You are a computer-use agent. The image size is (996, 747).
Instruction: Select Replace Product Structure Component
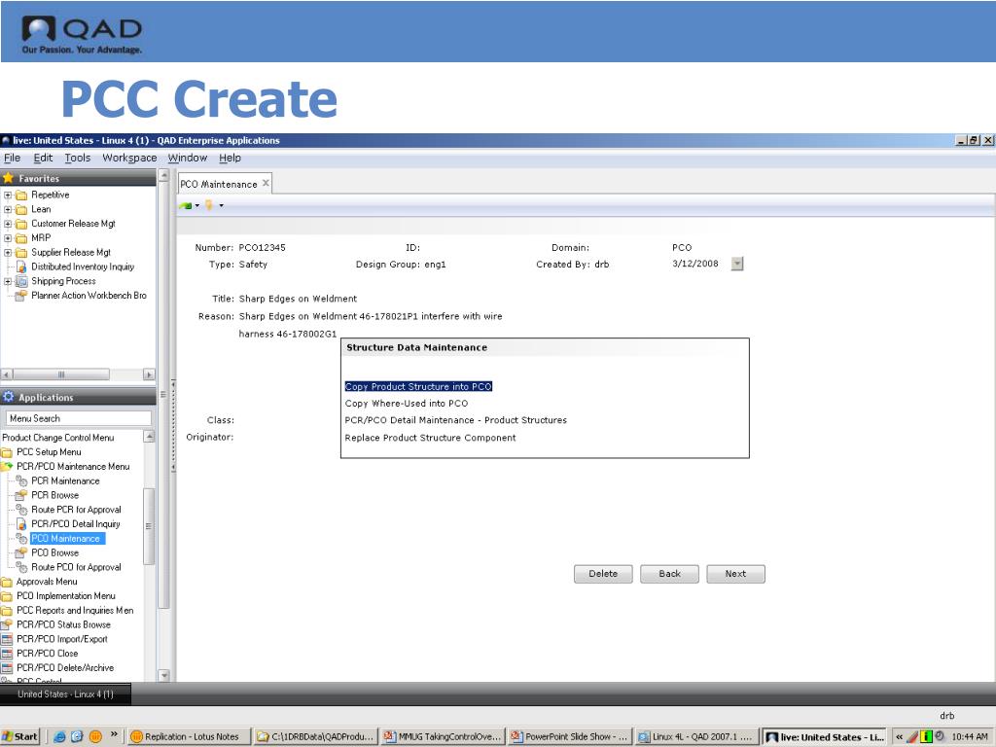pyautogui.click(x=431, y=438)
